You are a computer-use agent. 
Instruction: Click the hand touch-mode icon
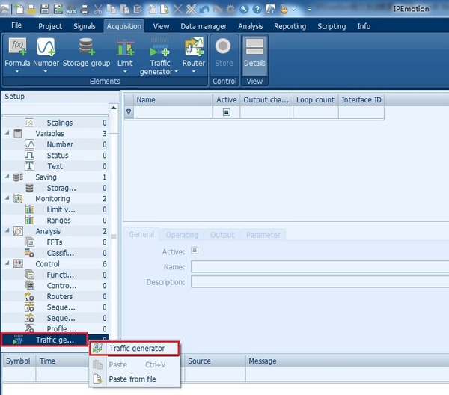[x=284, y=10]
